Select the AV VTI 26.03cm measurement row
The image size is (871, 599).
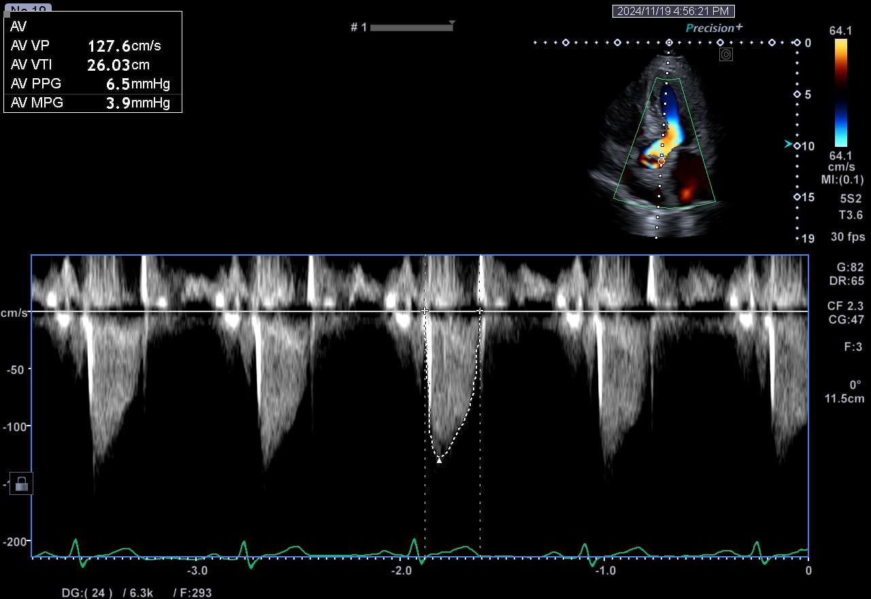point(93,65)
